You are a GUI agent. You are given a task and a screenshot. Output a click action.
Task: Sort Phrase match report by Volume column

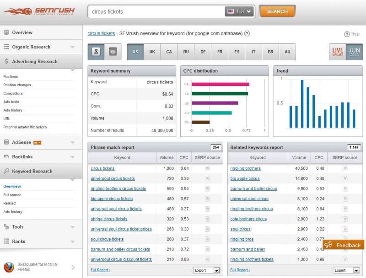click(x=167, y=157)
